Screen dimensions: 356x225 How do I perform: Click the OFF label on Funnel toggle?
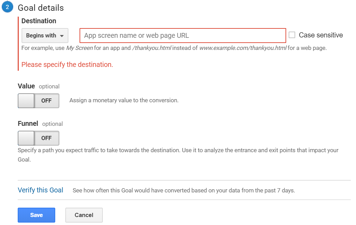(x=46, y=138)
